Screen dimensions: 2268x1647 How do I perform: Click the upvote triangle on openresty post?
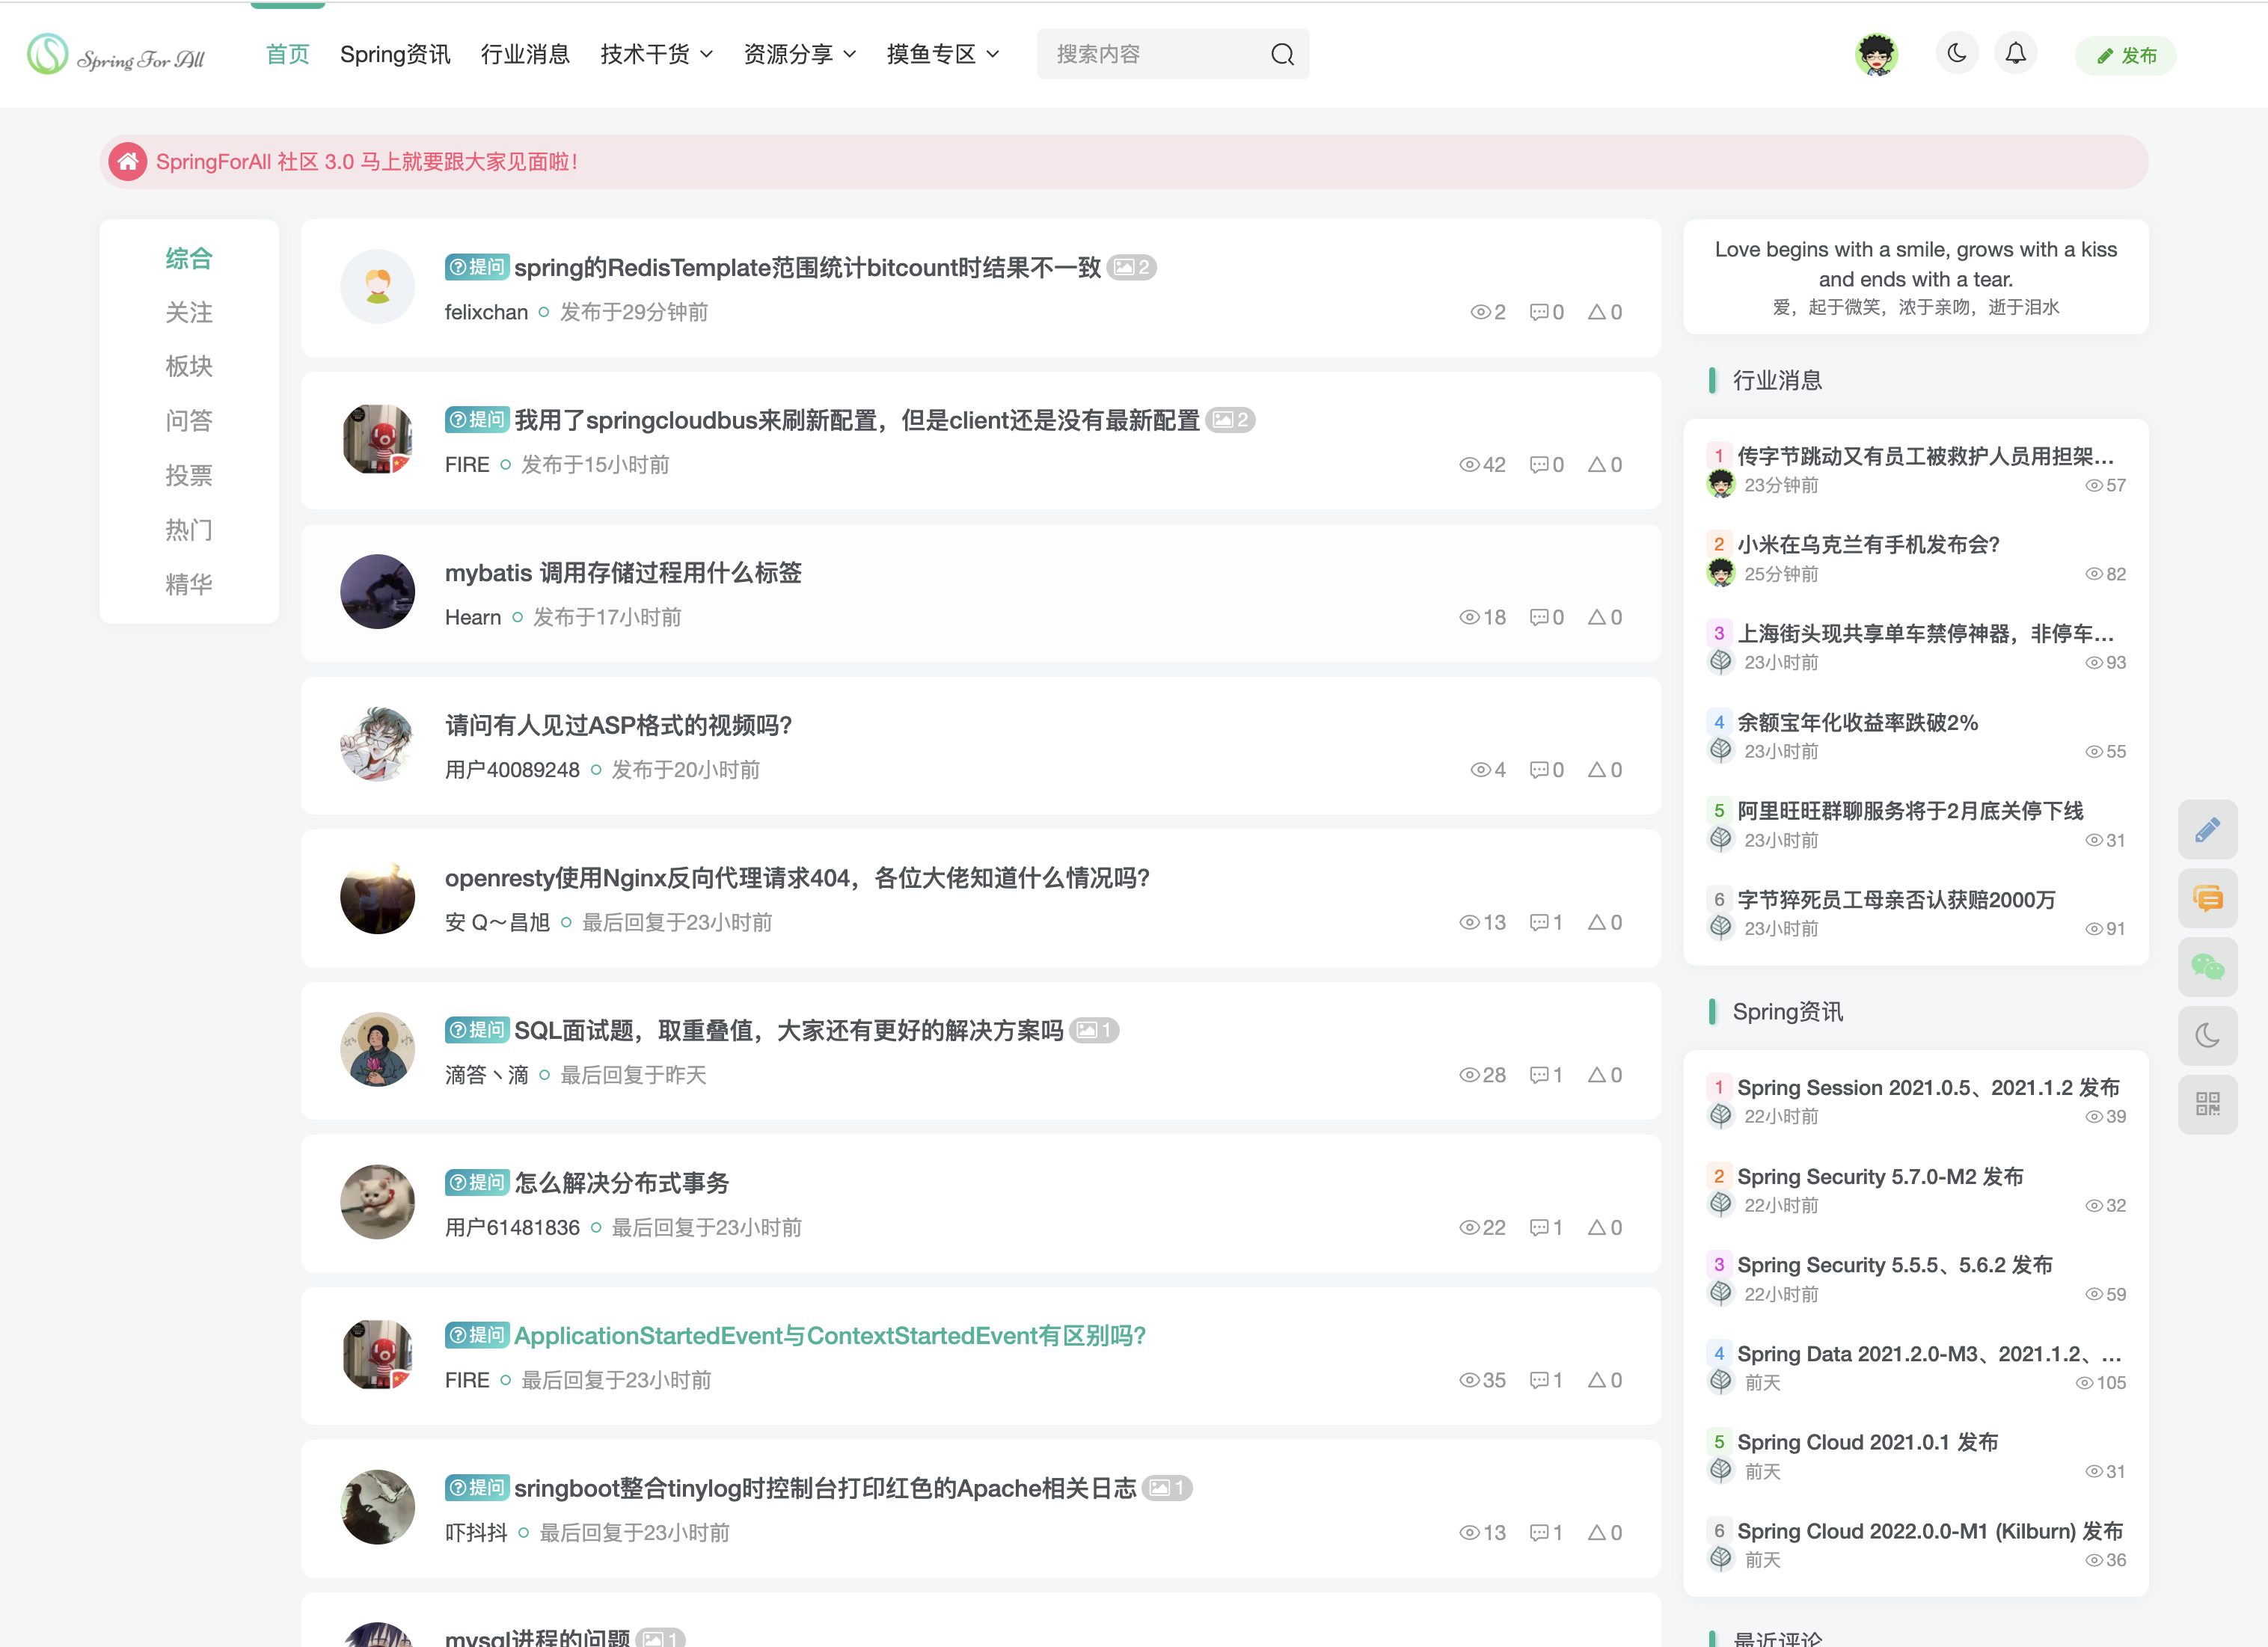point(1597,922)
